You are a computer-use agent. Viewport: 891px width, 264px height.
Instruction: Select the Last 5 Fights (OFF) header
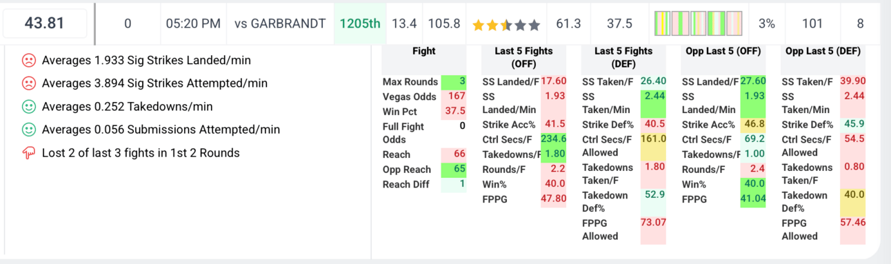tap(524, 57)
